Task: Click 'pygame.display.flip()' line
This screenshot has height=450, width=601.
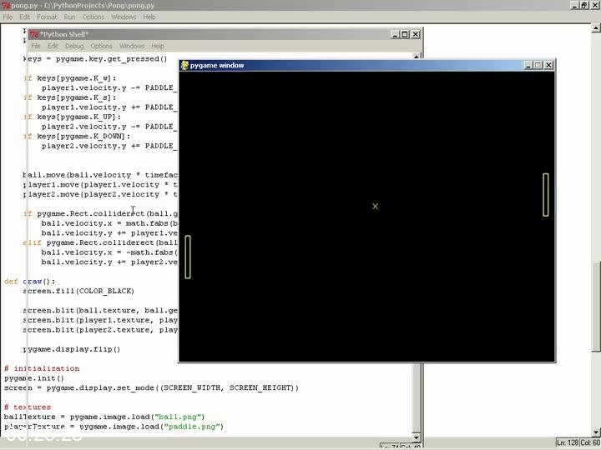Action: pyautogui.click(x=72, y=349)
